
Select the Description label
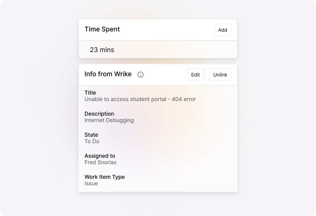tap(99, 114)
